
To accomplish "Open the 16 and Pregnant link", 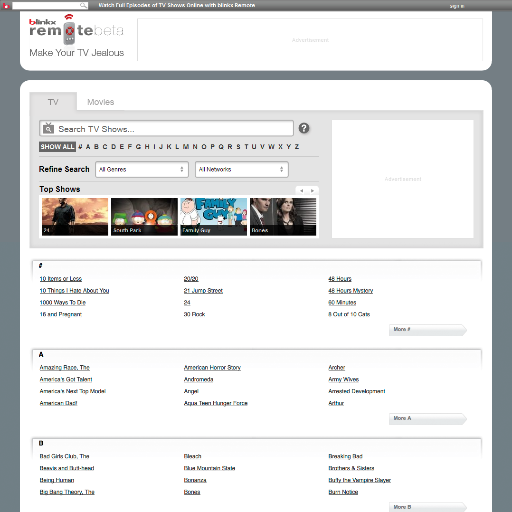I will point(61,314).
